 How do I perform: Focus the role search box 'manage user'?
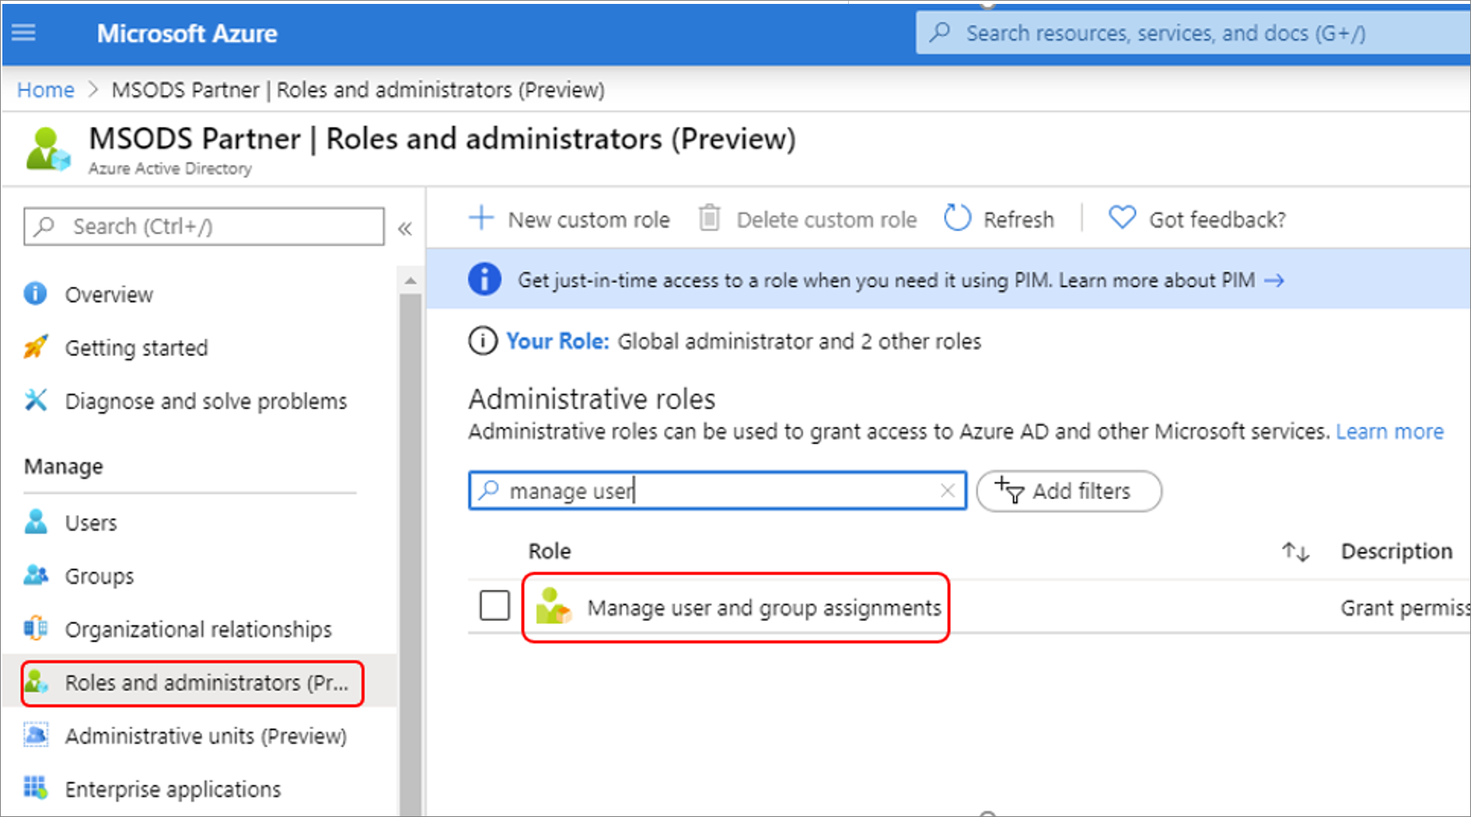(x=717, y=491)
